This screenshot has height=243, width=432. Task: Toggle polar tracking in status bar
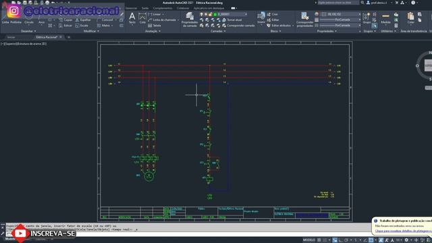coord(346,240)
